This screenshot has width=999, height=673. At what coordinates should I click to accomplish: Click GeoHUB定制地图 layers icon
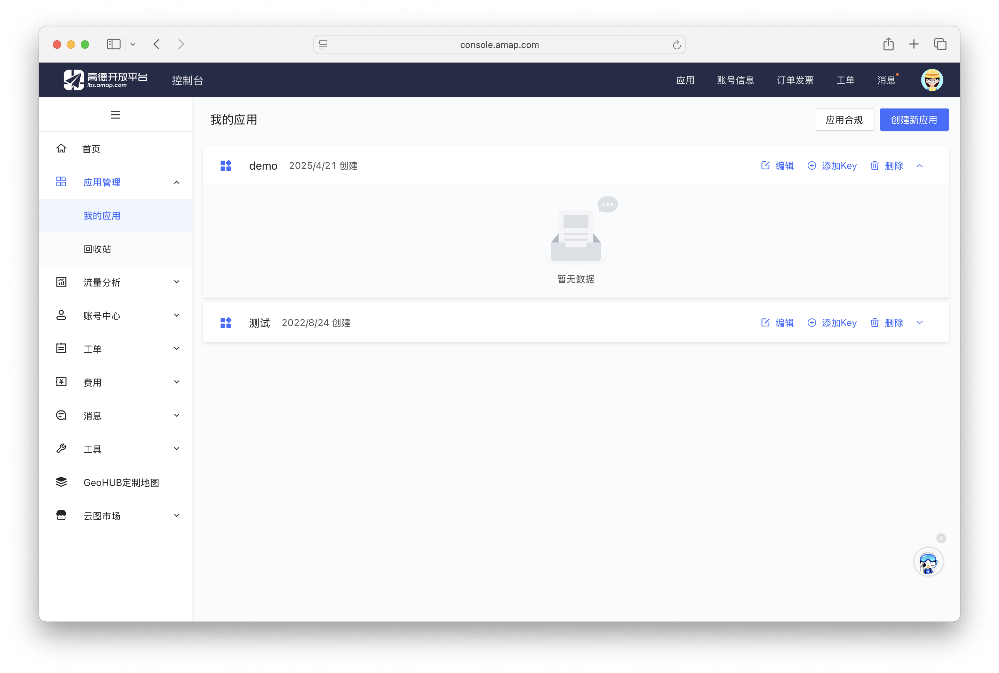(x=62, y=482)
